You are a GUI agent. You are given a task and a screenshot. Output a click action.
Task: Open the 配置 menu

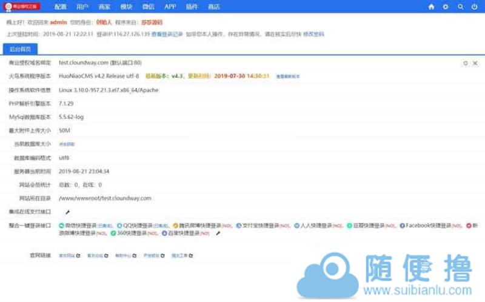61,7
